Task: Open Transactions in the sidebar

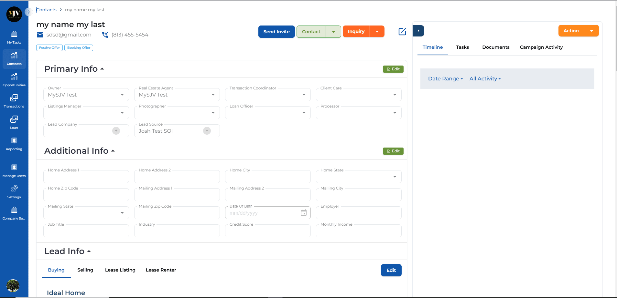Action: pos(14,101)
